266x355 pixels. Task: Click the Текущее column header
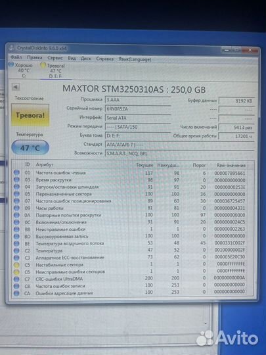[x=144, y=165]
